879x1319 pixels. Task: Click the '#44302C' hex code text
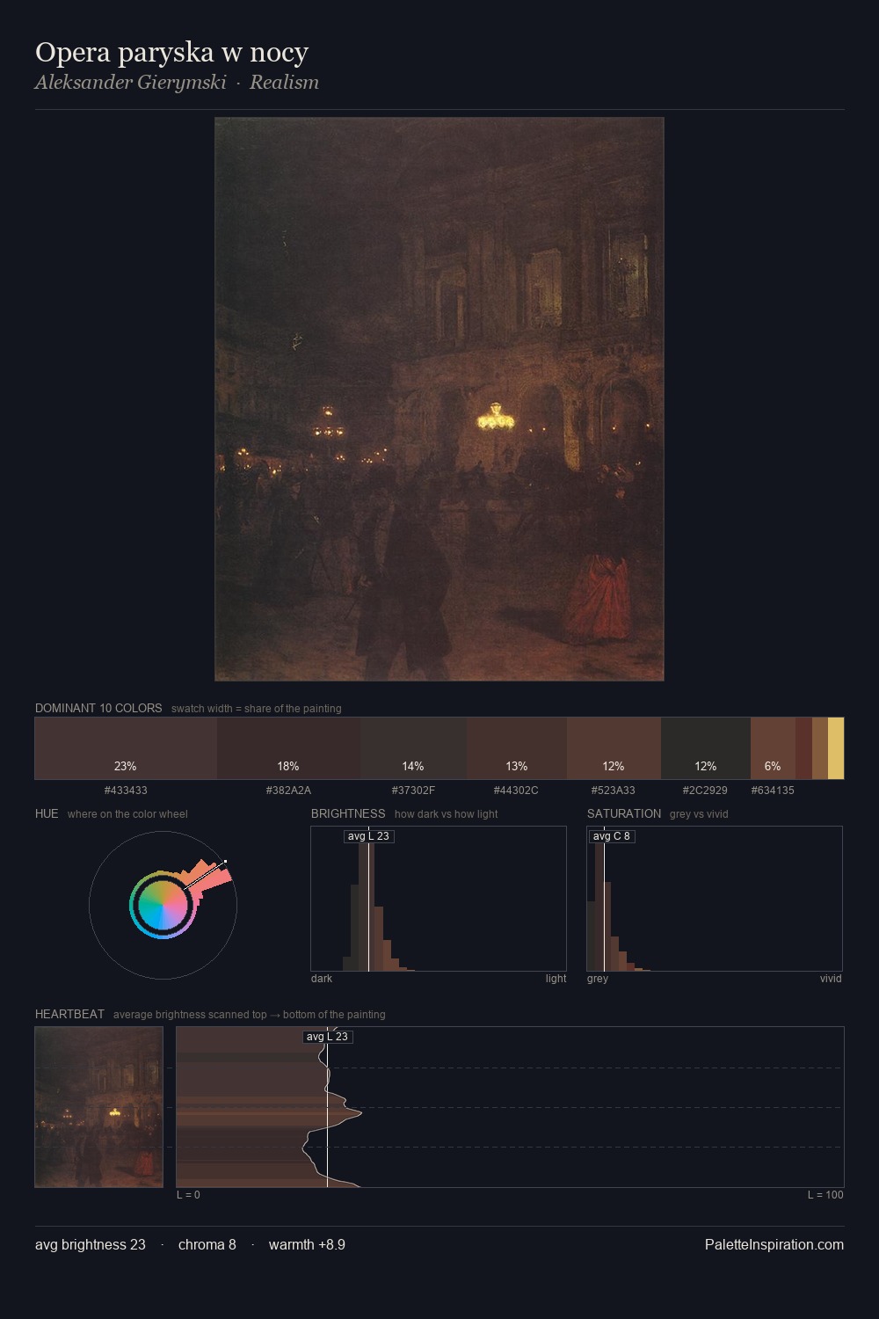pyautogui.click(x=516, y=791)
